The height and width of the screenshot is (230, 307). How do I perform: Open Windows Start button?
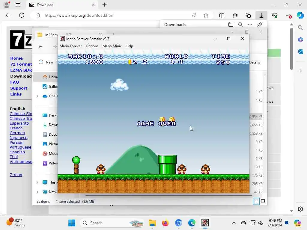(x=72, y=223)
